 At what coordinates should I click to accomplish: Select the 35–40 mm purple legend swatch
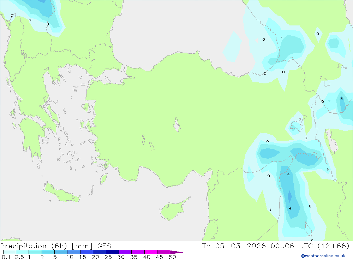[138, 252]
